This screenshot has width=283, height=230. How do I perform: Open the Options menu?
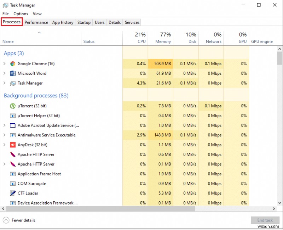21,14
